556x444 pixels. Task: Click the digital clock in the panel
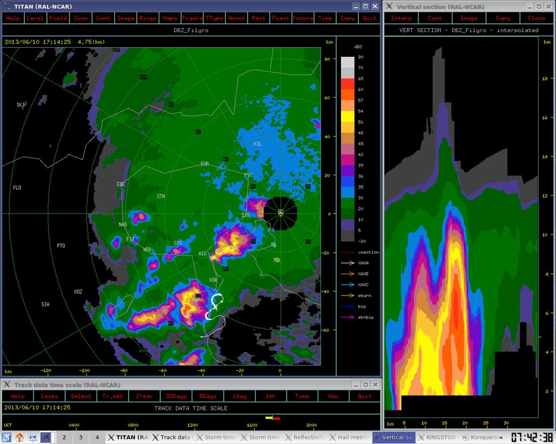[532, 437]
